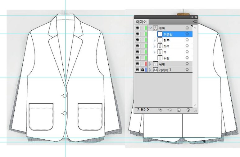Expand the 레이어 1 layer
The height and width of the screenshot is (157, 240).
tap(150, 70)
